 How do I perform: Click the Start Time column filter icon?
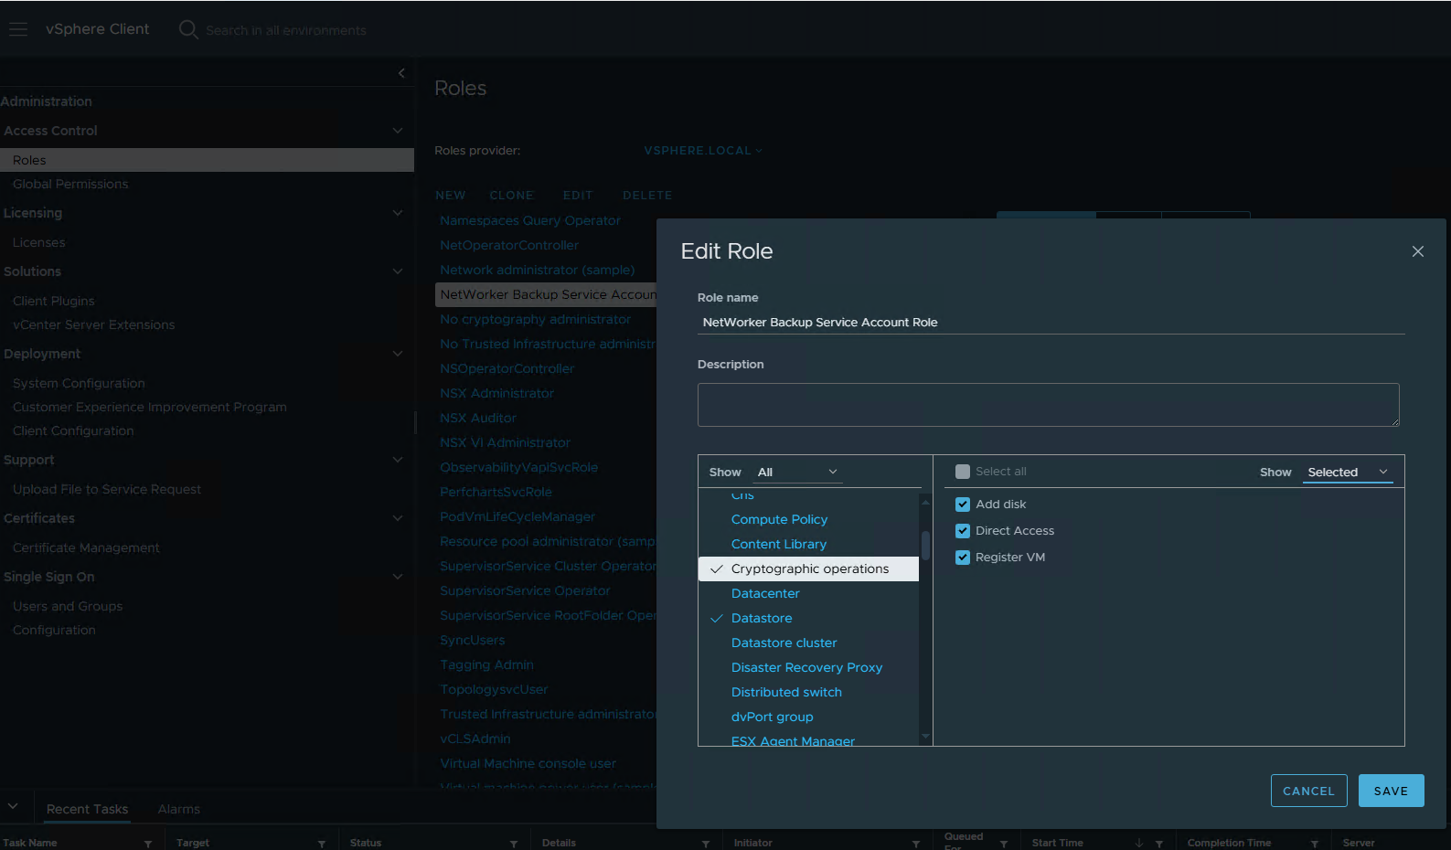click(x=1159, y=844)
